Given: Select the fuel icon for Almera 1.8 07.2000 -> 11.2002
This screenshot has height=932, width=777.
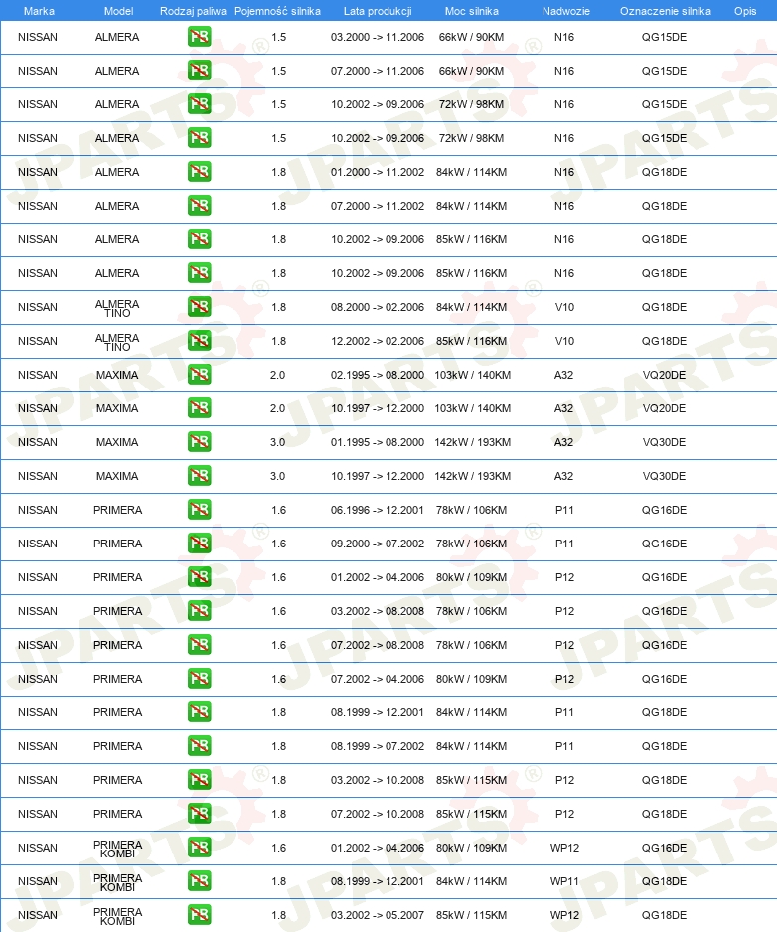Looking at the screenshot, I should (199, 206).
